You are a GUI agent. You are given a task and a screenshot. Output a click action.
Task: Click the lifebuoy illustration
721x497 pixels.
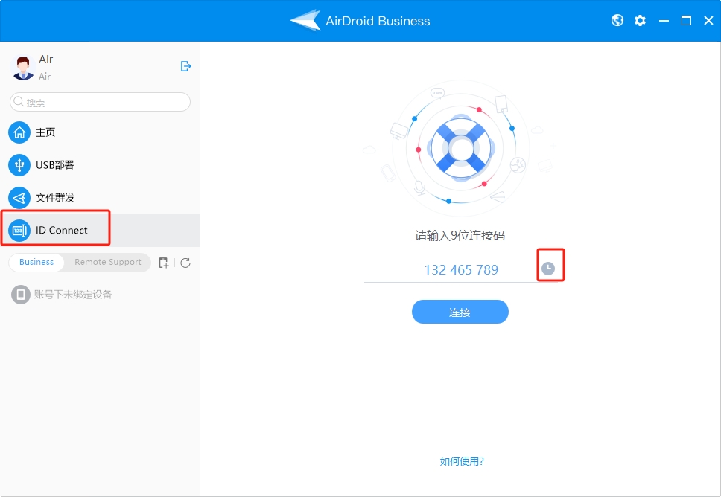click(461, 148)
